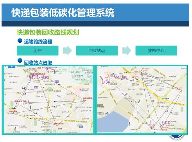The width and height of the screenshot is (192, 142).
Task: Click blue bullet beside 回收站点选取
Action: pos(20,60)
